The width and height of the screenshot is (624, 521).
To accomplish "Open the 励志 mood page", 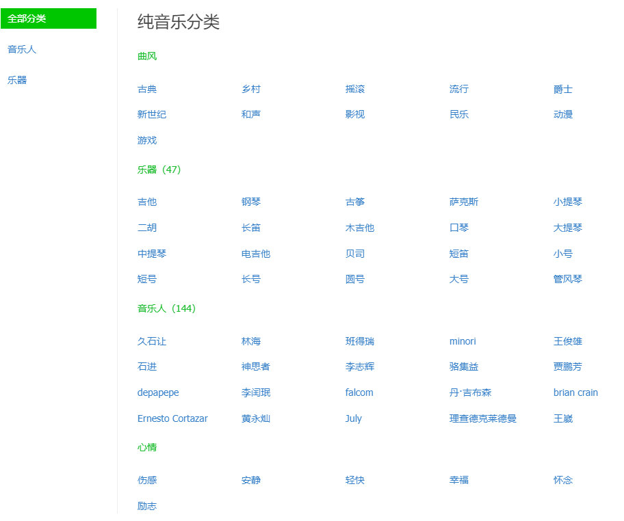I will [x=146, y=506].
